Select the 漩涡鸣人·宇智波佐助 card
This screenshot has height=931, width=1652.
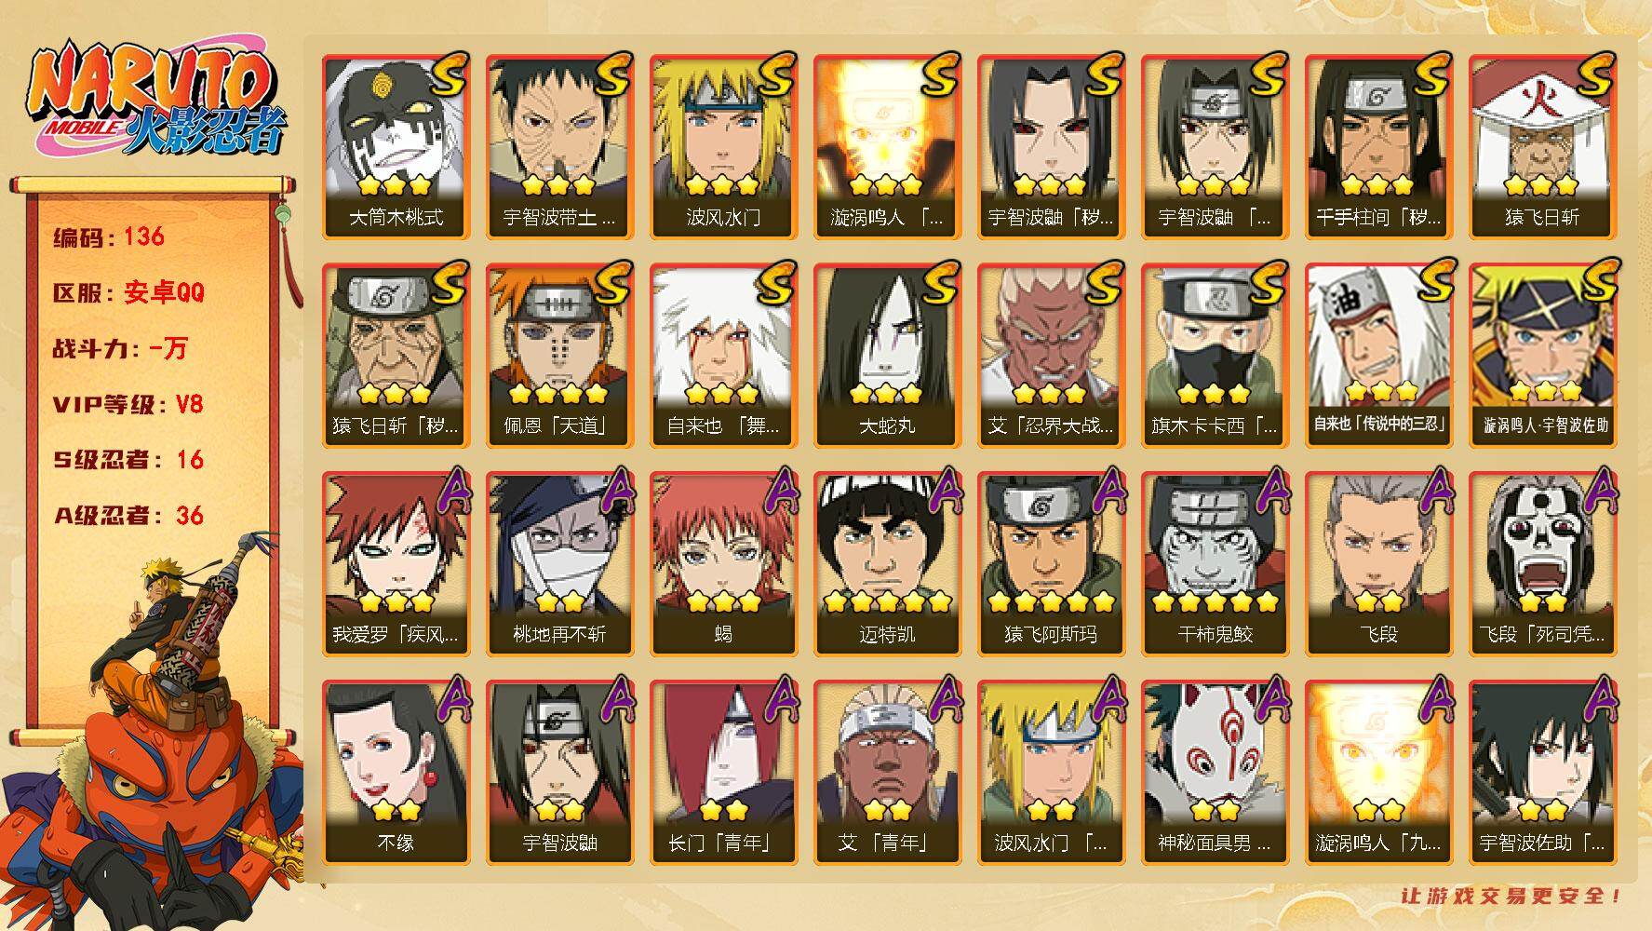1542,356
